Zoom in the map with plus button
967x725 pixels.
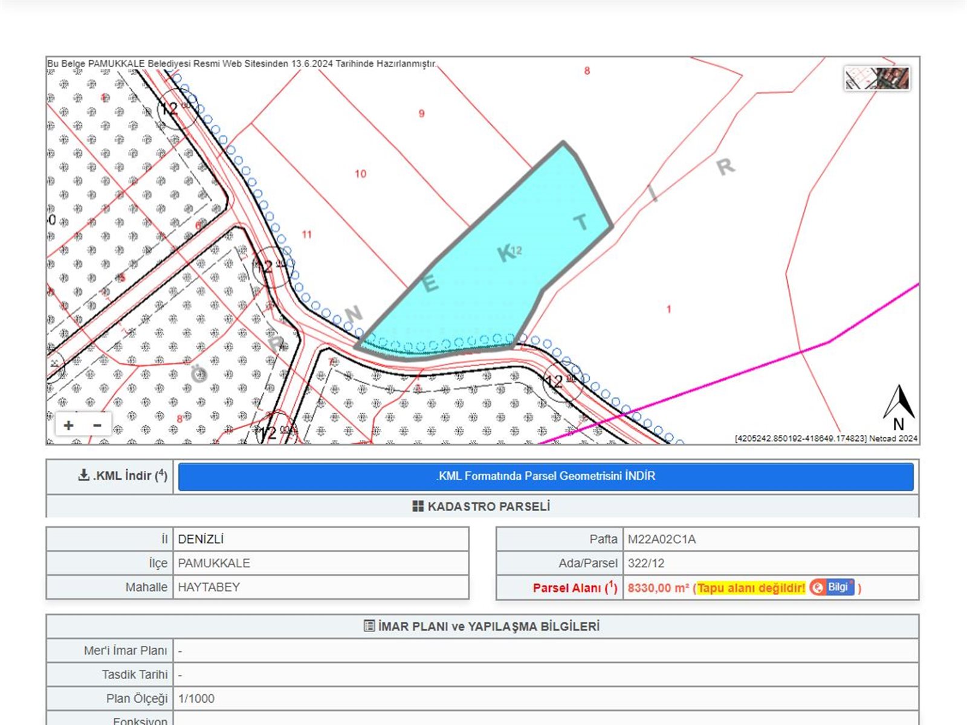click(x=69, y=425)
